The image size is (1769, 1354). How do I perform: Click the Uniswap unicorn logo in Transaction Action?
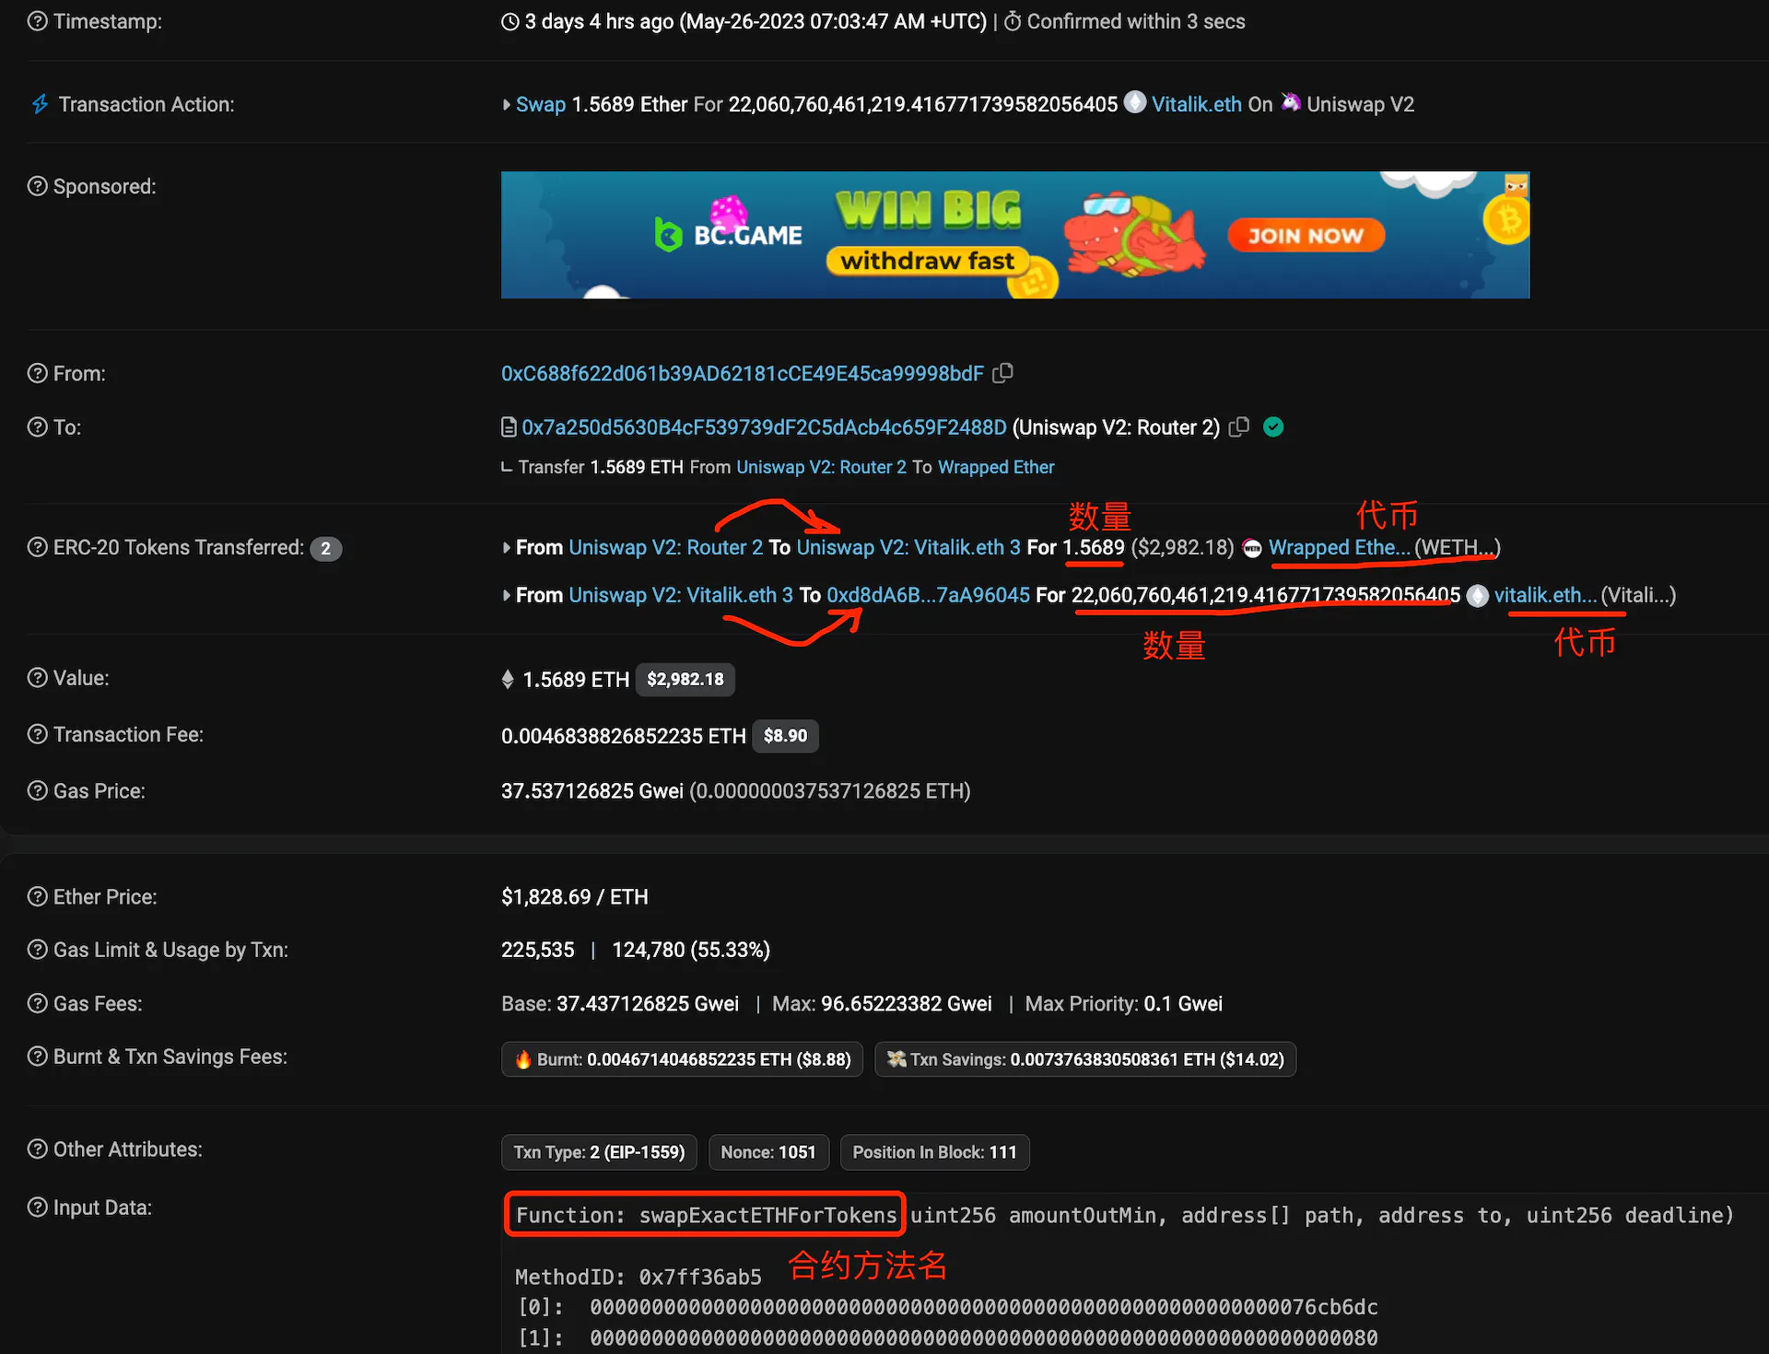pos(1291,102)
